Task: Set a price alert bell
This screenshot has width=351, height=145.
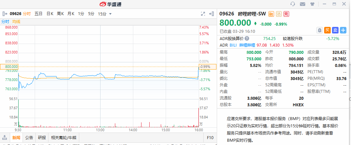Action: pyautogui.click(x=320, y=30)
